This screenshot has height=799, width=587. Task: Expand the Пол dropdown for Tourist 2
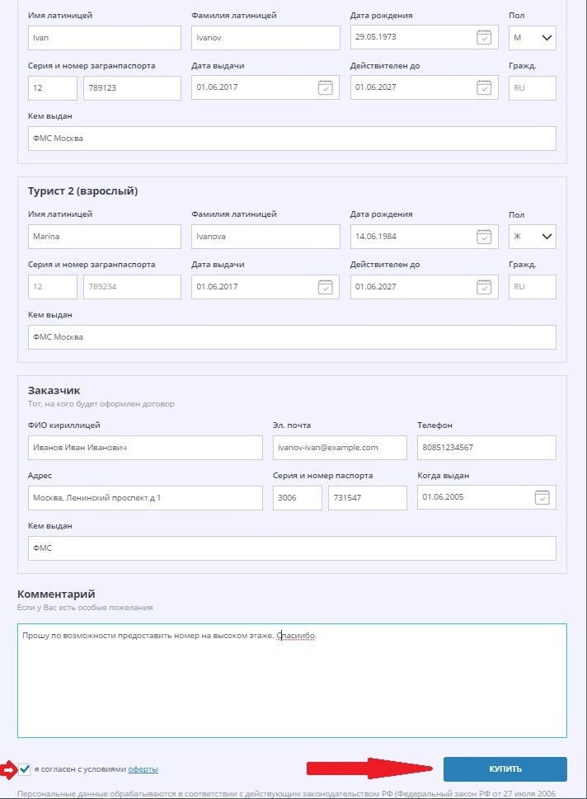click(532, 237)
